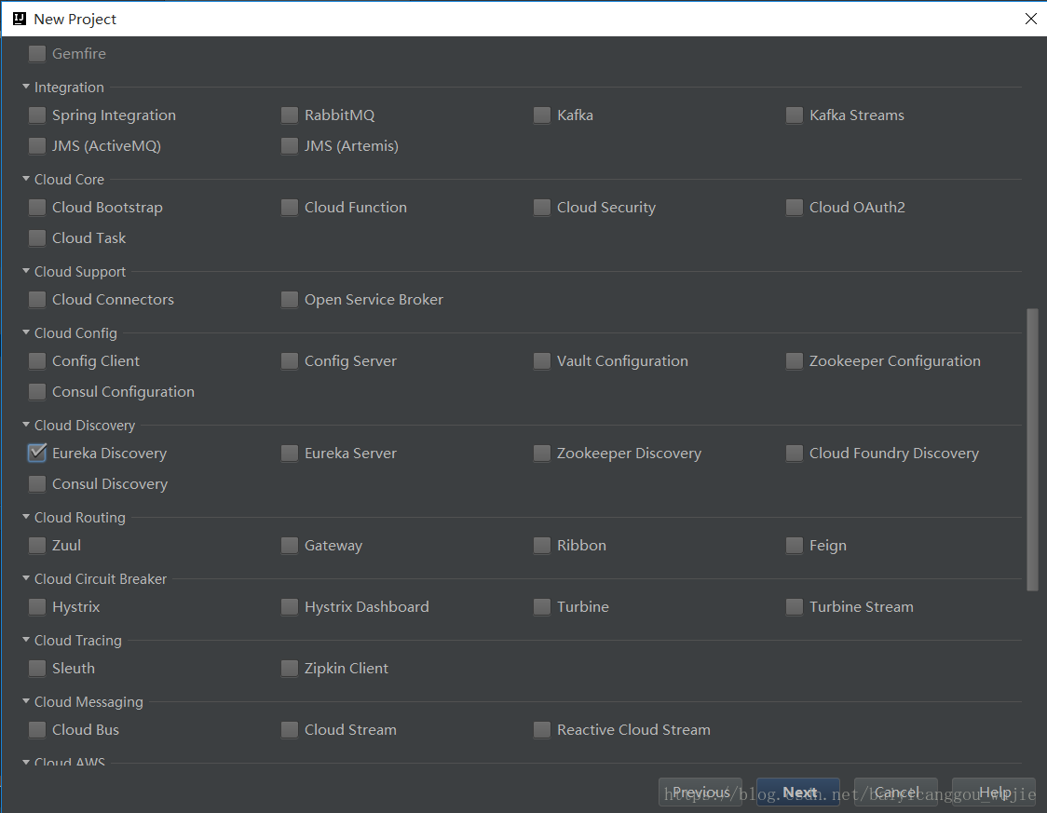The height and width of the screenshot is (813, 1047).
Task: Open Help for the wizard
Action: [x=994, y=793]
